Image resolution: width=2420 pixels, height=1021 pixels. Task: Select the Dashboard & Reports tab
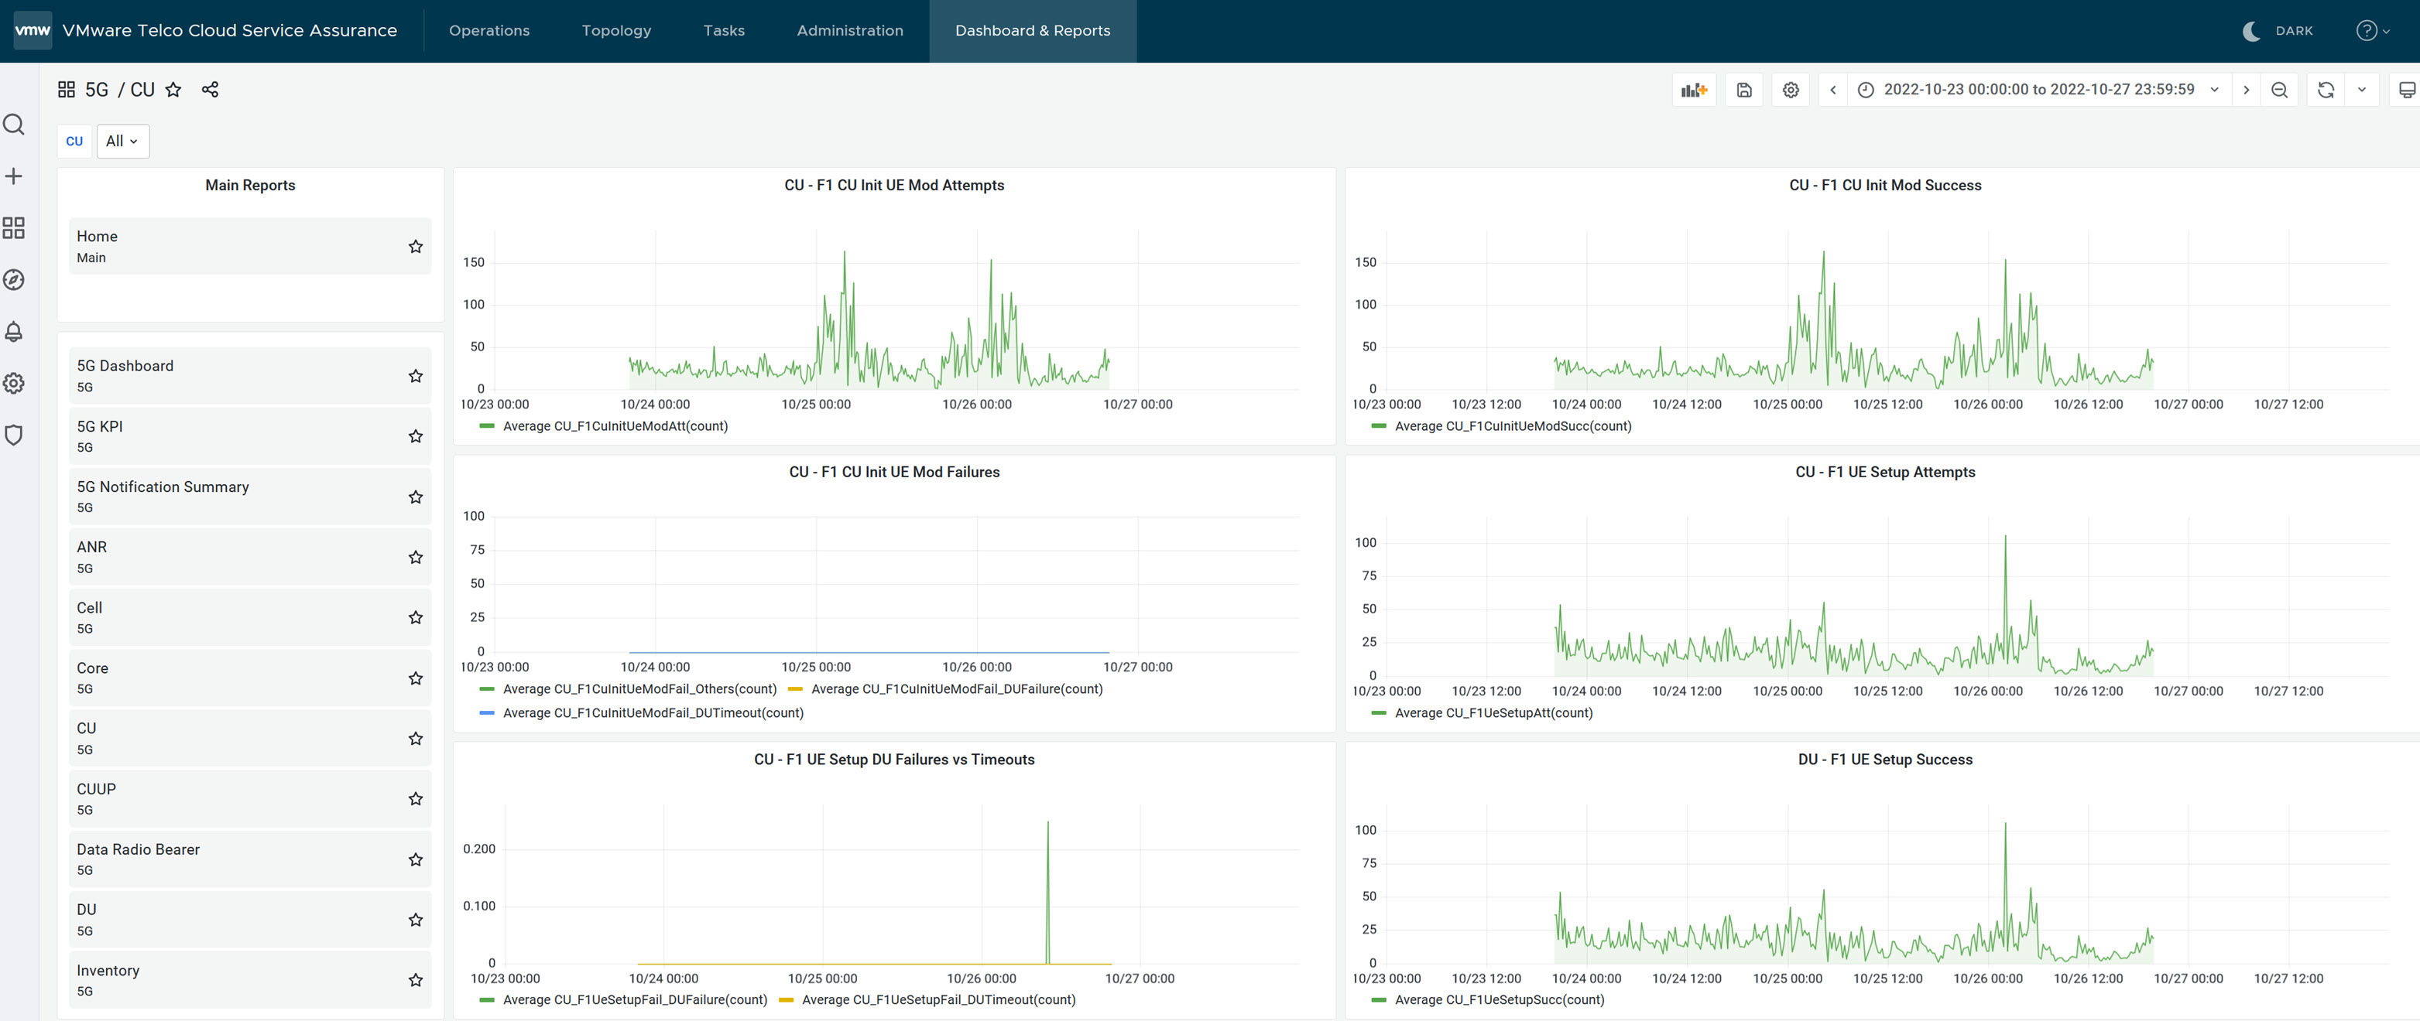coord(1033,31)
